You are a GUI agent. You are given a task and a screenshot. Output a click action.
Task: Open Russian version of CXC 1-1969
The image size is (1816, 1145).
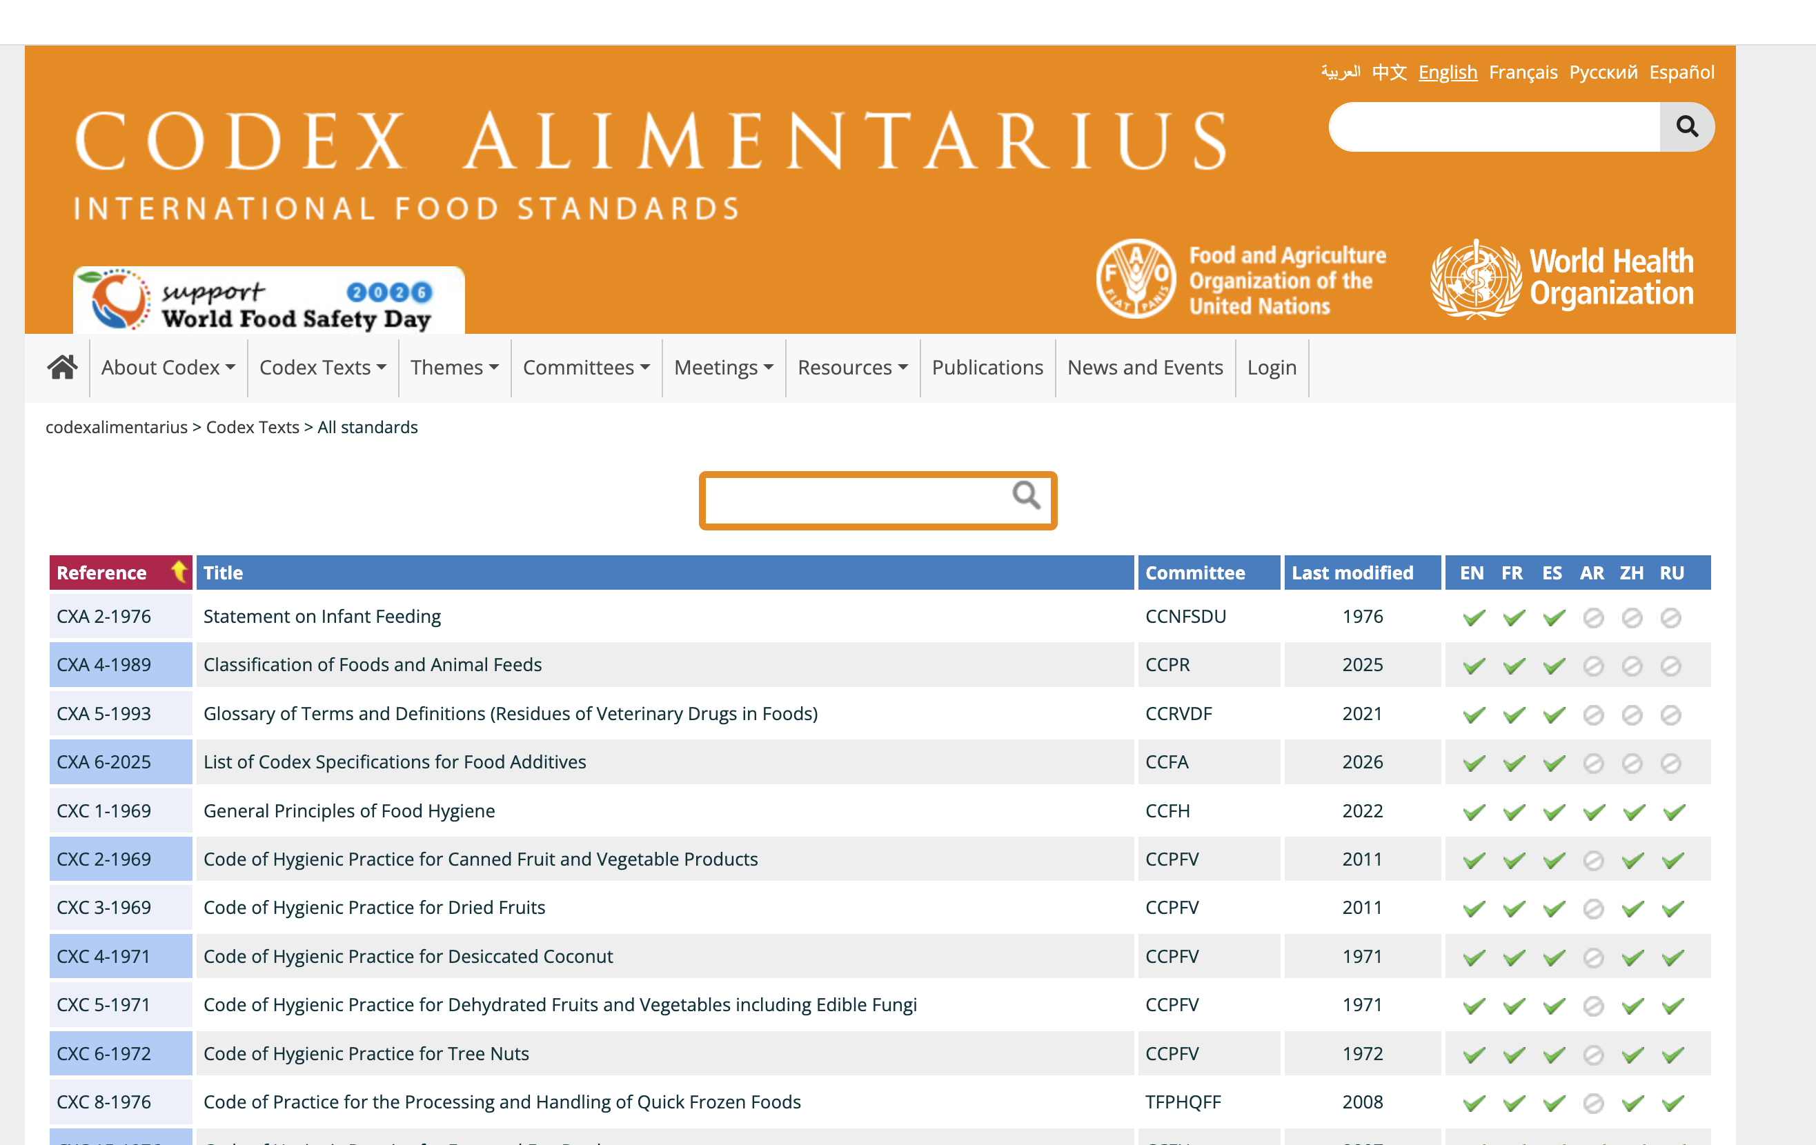pos(1672,812)
